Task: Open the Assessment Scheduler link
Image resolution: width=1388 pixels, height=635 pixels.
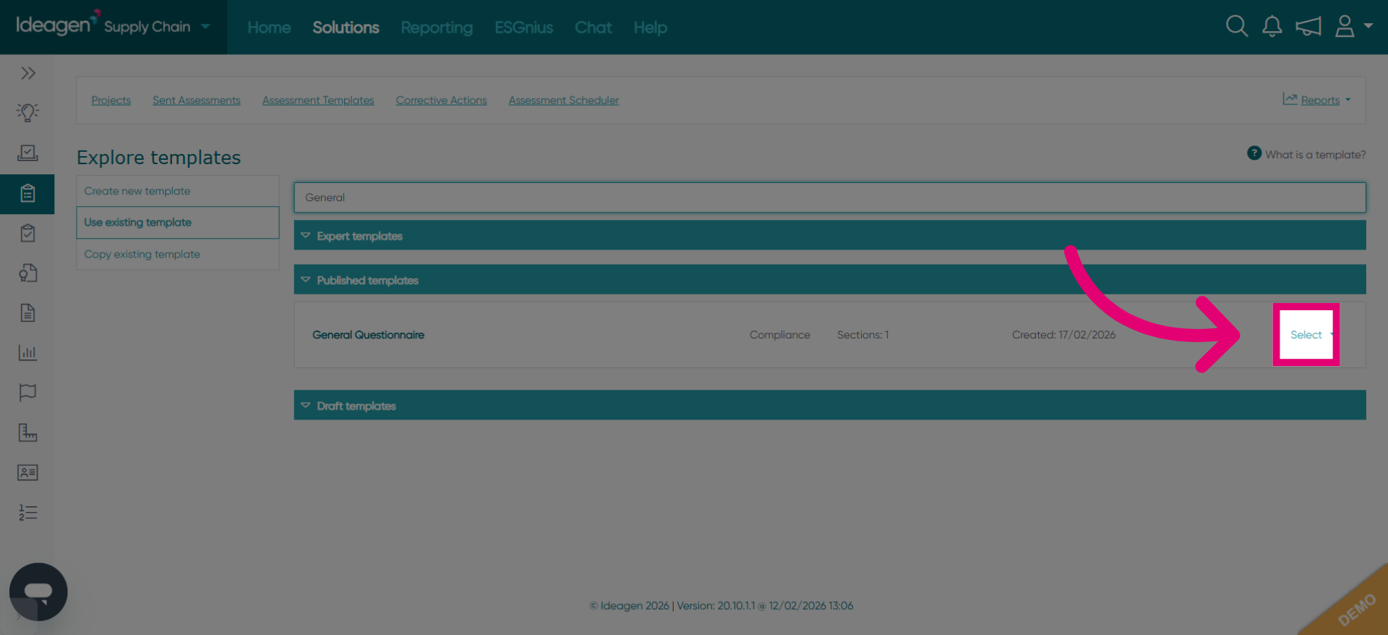Action: (564, 100)
